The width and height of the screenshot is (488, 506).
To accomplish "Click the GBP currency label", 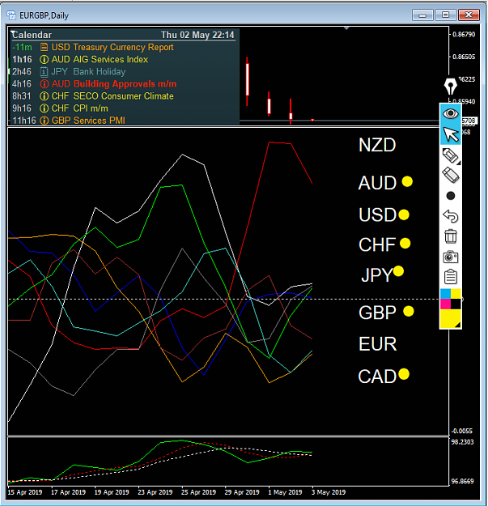I will coord(377,313).
